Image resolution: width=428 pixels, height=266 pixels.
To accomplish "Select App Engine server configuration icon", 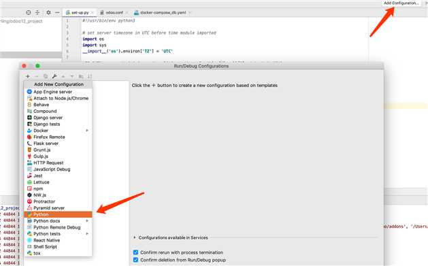I will [x=29, y=92].
